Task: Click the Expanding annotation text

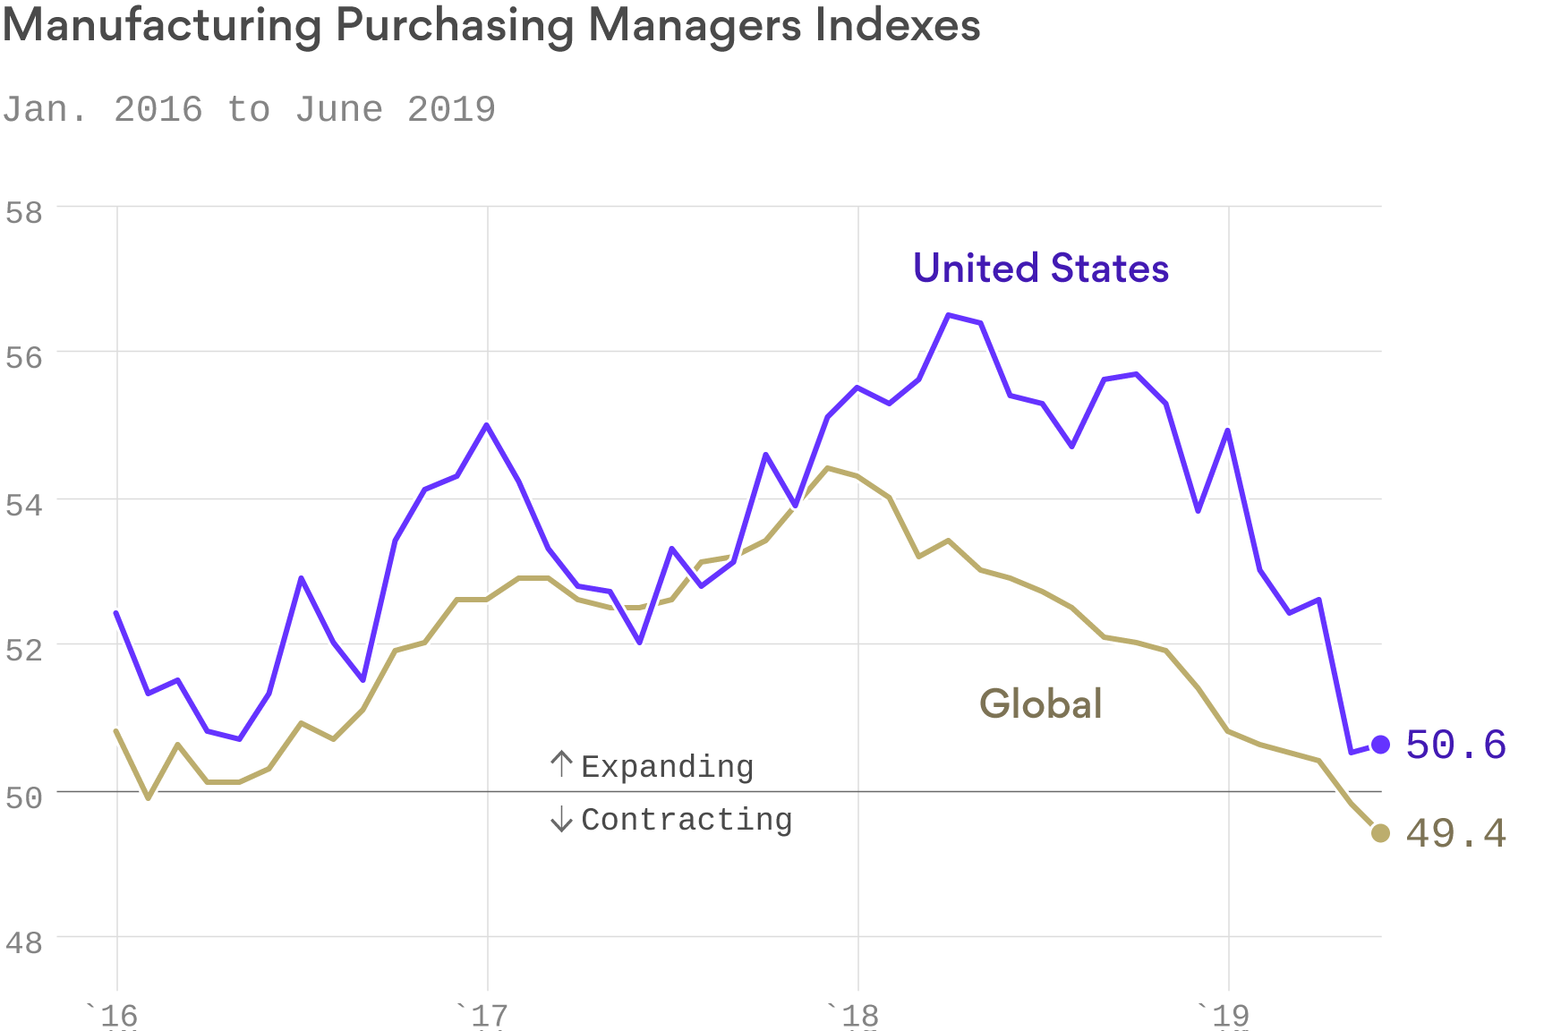Action: pyautogui.click(x=667, y=767)
